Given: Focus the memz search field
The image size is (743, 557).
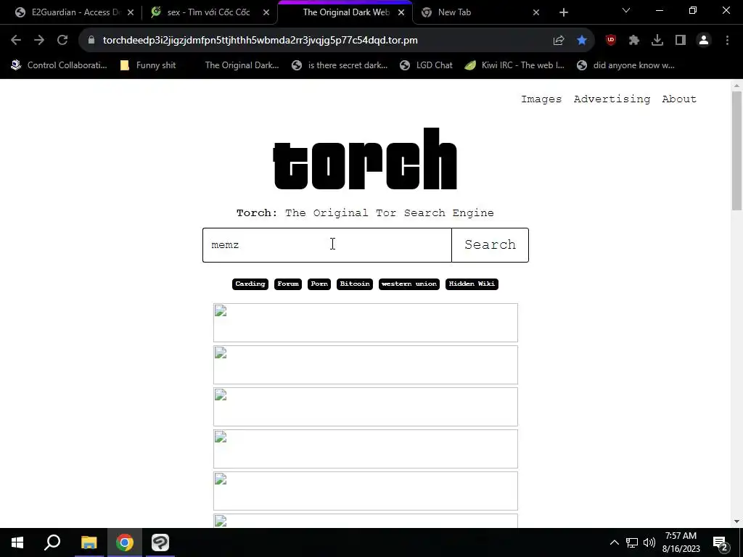Looking at the screenshot, I should click(x=327, y=245).
